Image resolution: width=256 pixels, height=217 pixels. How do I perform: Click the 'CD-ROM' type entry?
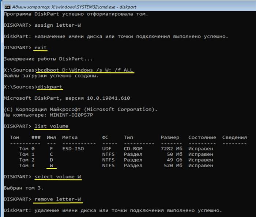[133, 149]
